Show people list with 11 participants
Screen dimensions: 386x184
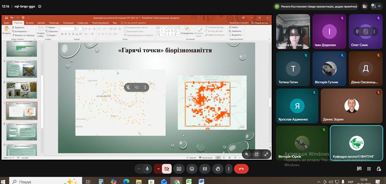[x=376, y=6]
